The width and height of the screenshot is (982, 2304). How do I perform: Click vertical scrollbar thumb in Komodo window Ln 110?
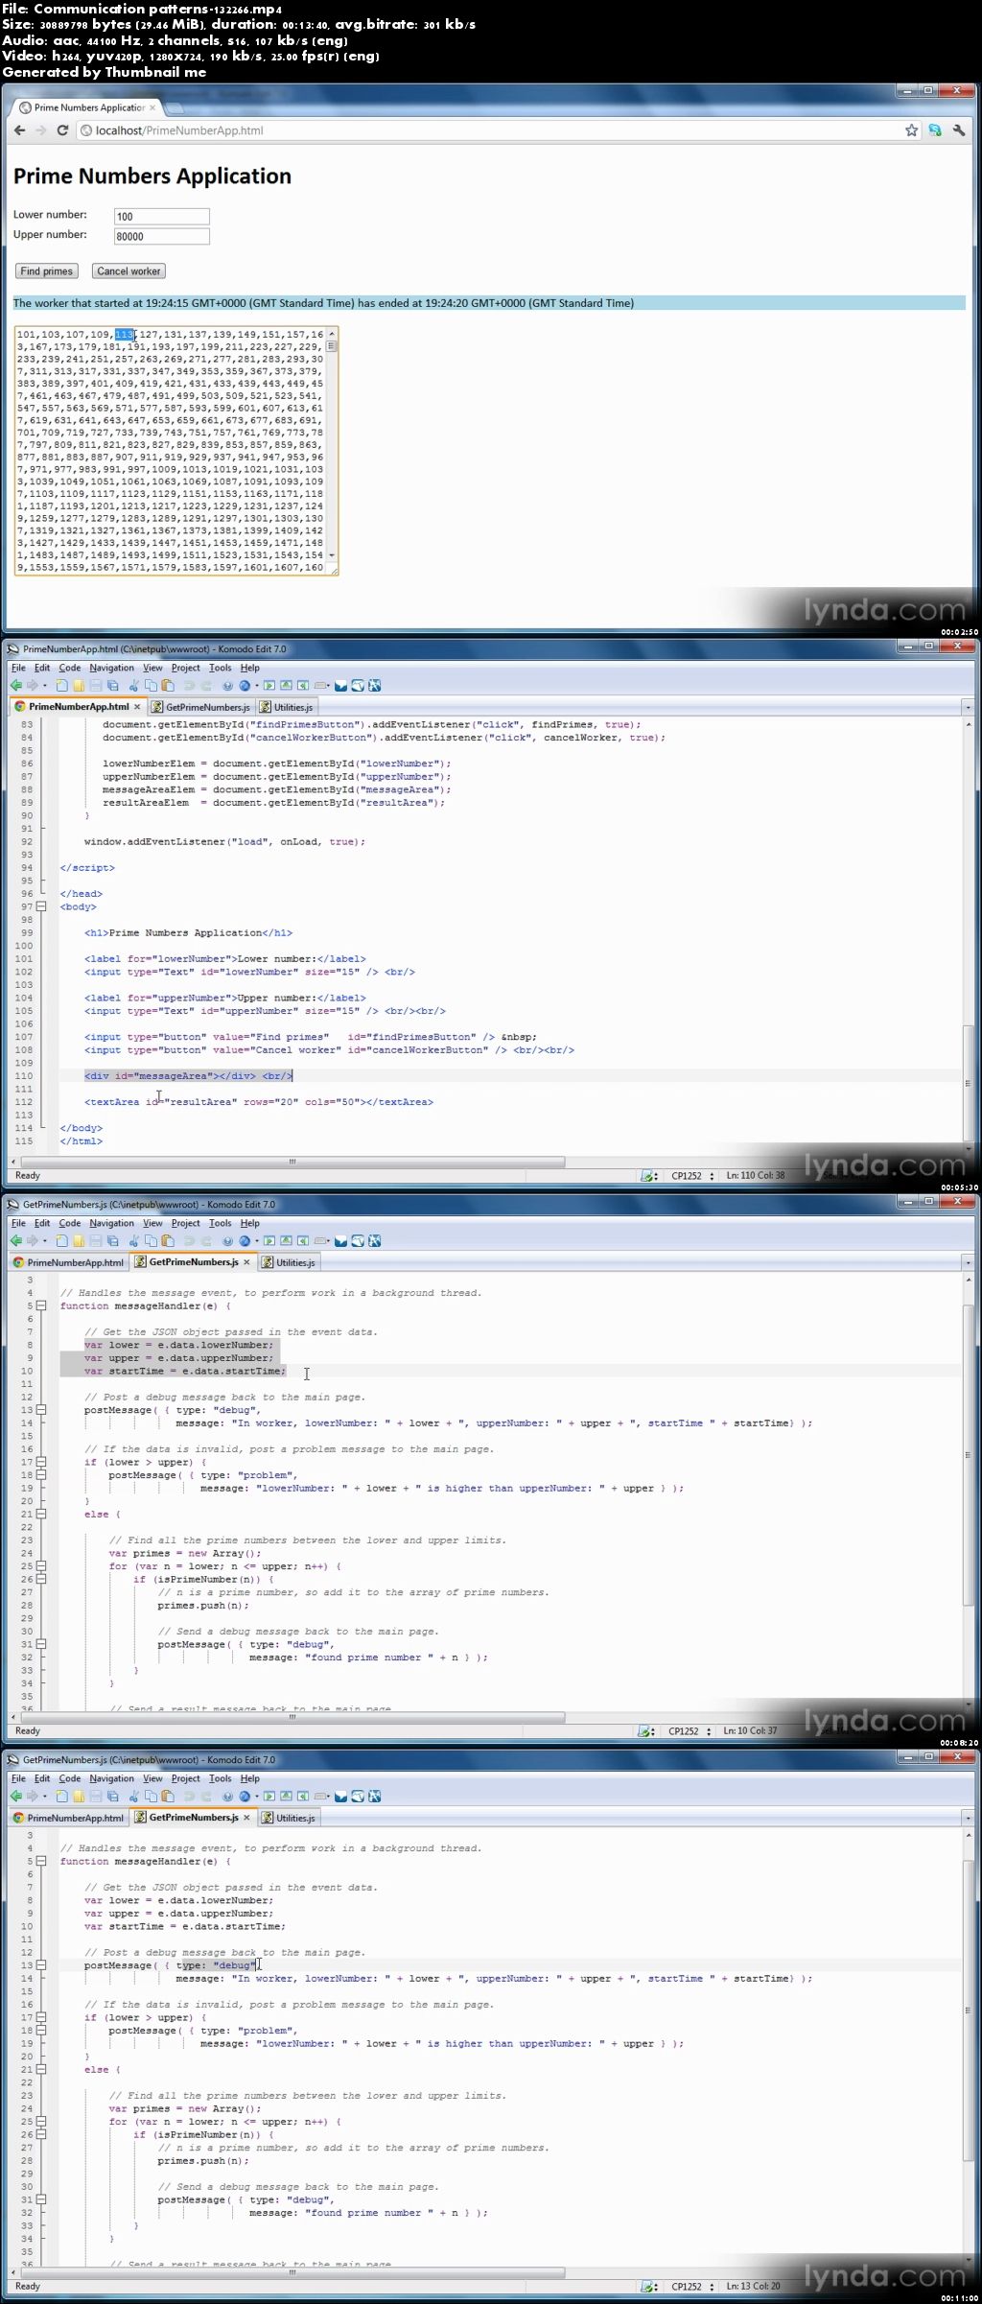[969, 1084]
